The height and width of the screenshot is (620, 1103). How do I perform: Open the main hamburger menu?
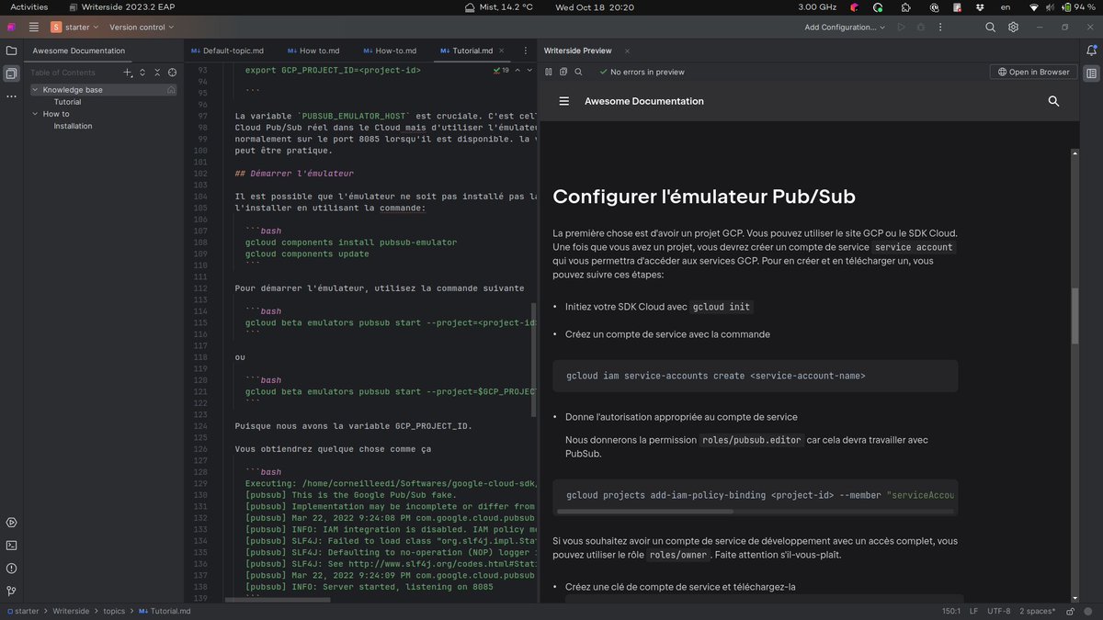[x=34, y=28]
